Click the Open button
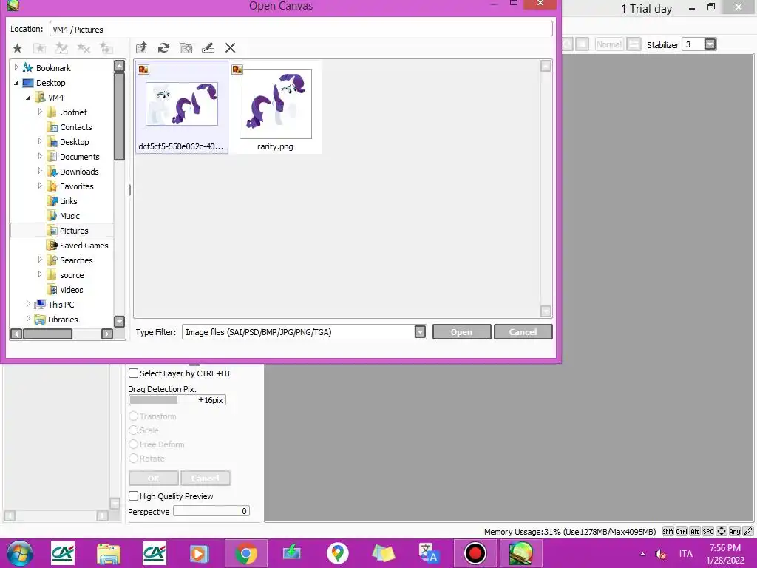Screen dimensions: 757x568 tap(461, 332)
